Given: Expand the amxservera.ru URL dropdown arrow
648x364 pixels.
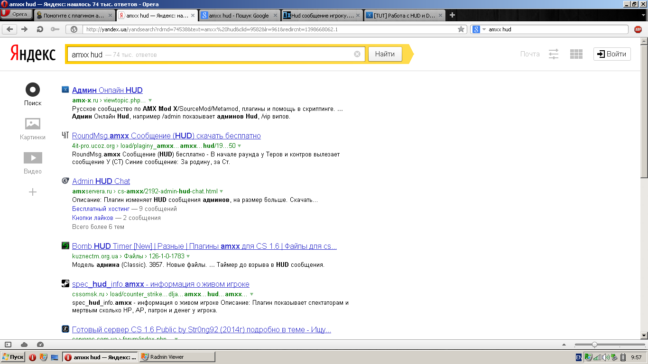Looking at the screenshot, I should coord(221,191).
